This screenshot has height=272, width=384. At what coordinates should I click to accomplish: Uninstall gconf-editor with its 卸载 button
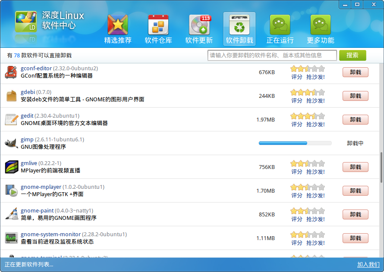click(x=356, y=72)
